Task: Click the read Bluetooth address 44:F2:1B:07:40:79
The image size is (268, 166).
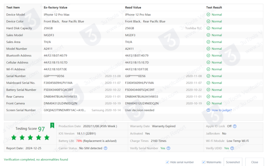Action: coord(137,56)
